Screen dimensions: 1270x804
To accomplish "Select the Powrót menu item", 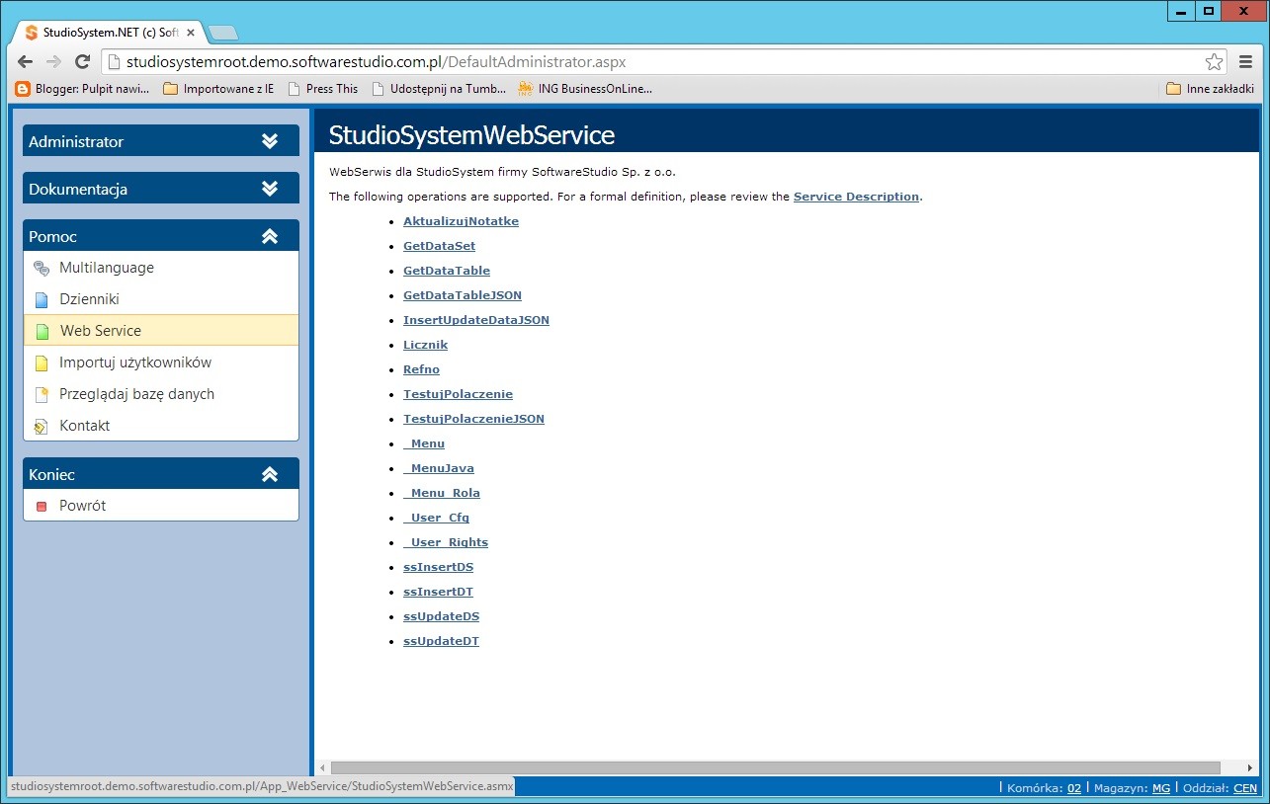I will tap(161, 506).
